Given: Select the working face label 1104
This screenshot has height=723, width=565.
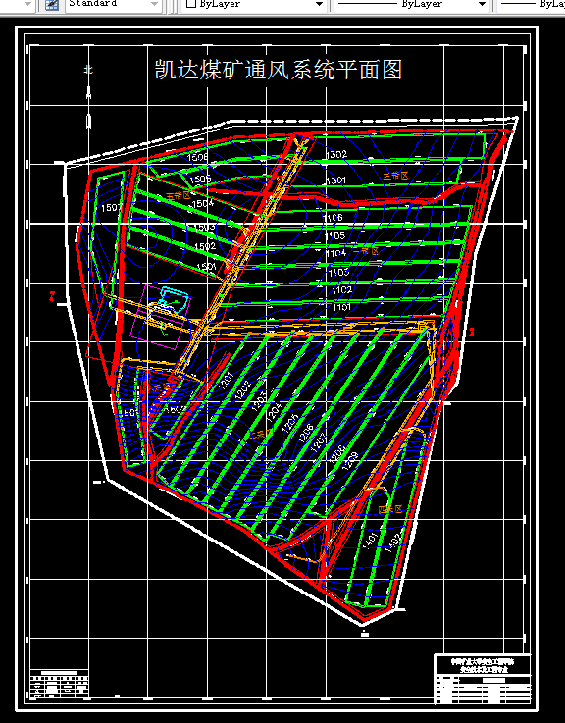Looking at the screenshot, I should [335, 253].
